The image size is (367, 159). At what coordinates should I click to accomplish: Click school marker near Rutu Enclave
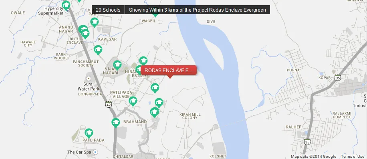tap(85, 34)
